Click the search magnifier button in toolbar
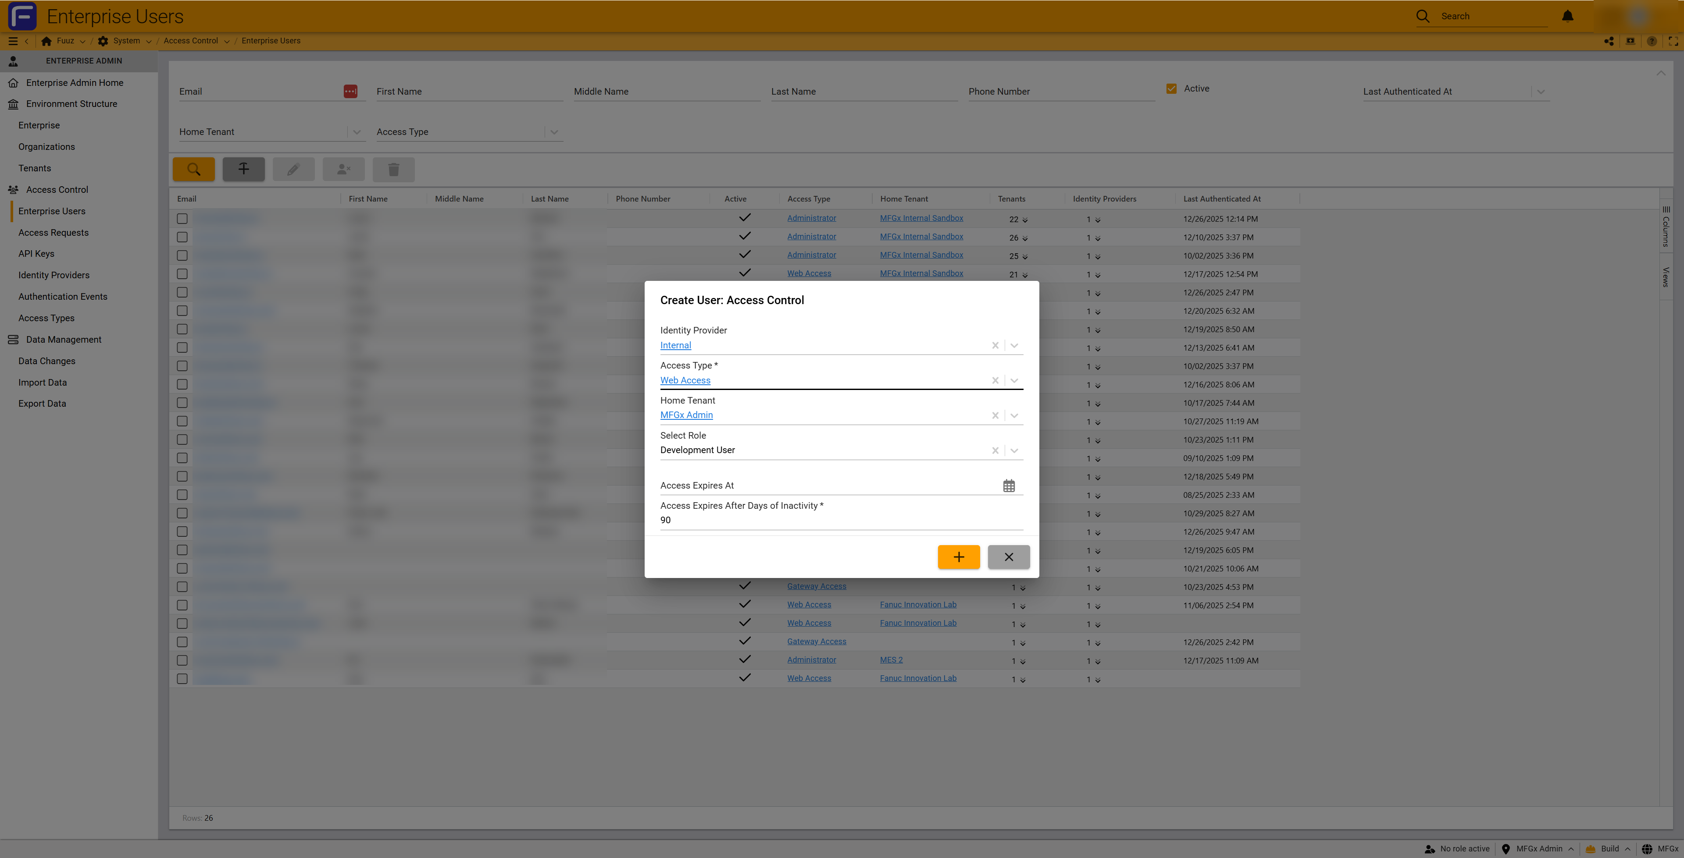 click(x=193, y=169)
